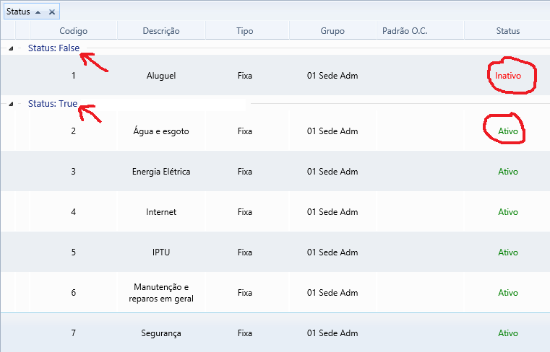Sort by the Status column header
The width and height of the screenshot is (550, 352).
point(508,31)
